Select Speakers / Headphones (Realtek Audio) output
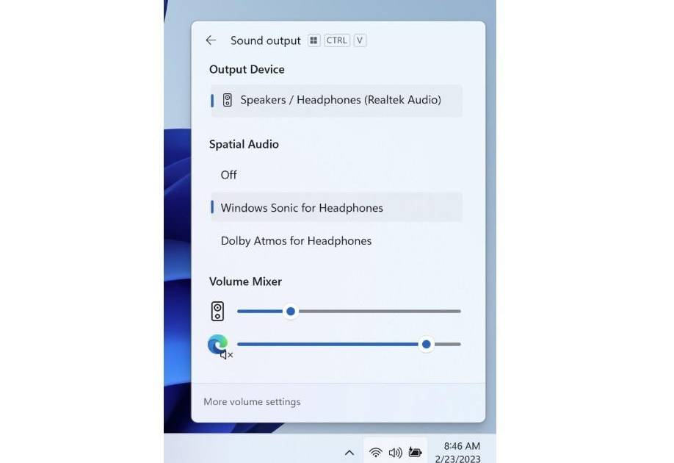Screen dimensions: 674x463 point(340,100)
